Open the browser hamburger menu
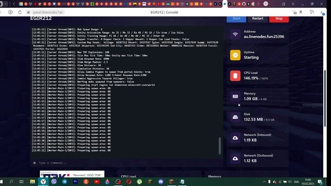 (293, 4)
